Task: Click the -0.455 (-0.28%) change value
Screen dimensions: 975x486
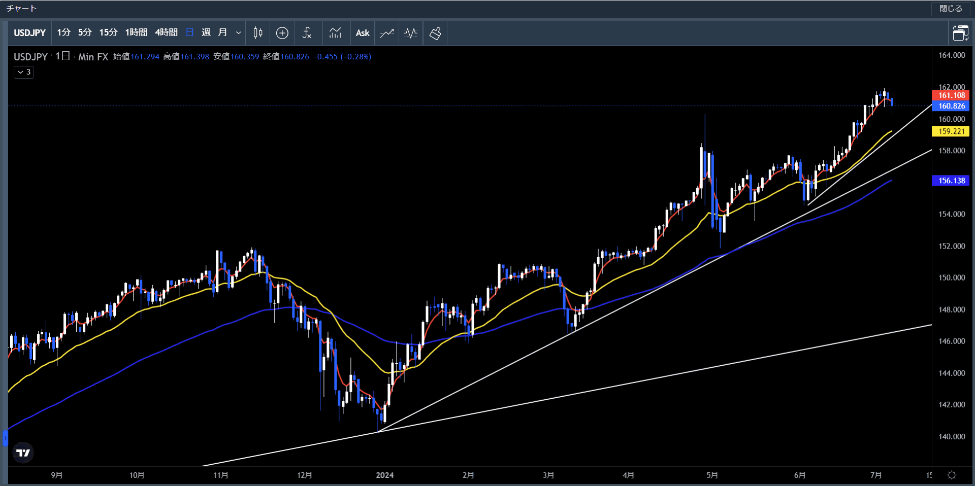Action: (x=342, y=57)
